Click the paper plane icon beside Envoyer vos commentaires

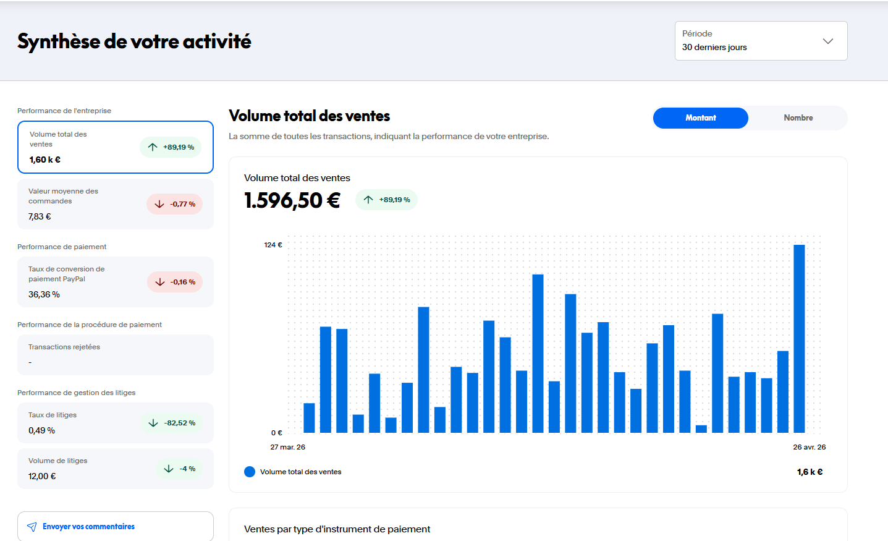pyautogui.click(x=32, y=527)
